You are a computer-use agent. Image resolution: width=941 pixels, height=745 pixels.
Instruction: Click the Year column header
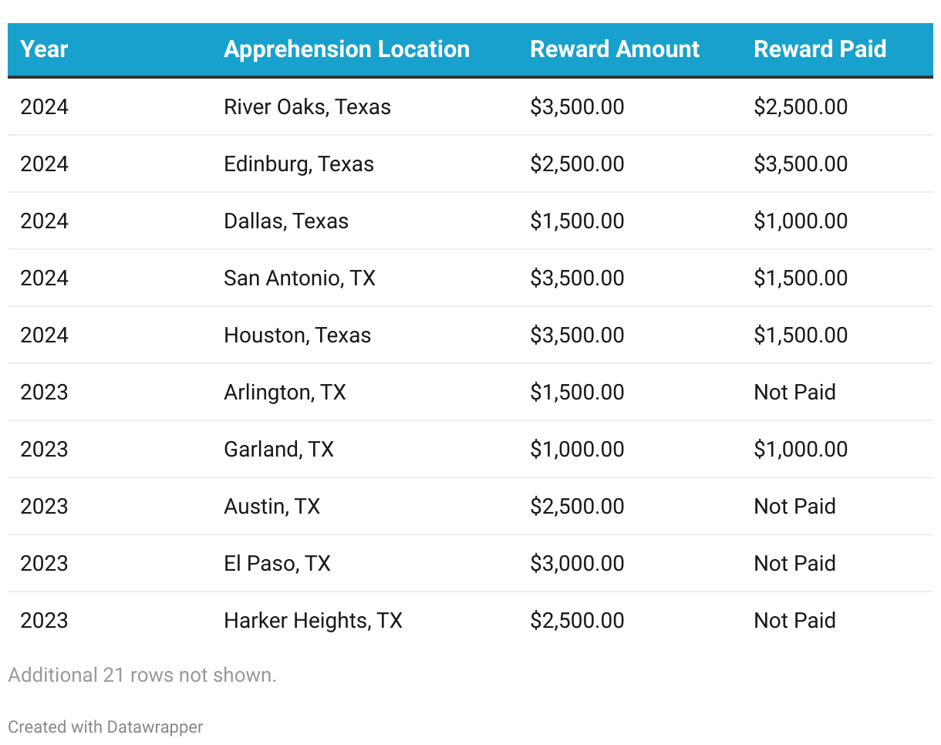click(x=44, y=49)
